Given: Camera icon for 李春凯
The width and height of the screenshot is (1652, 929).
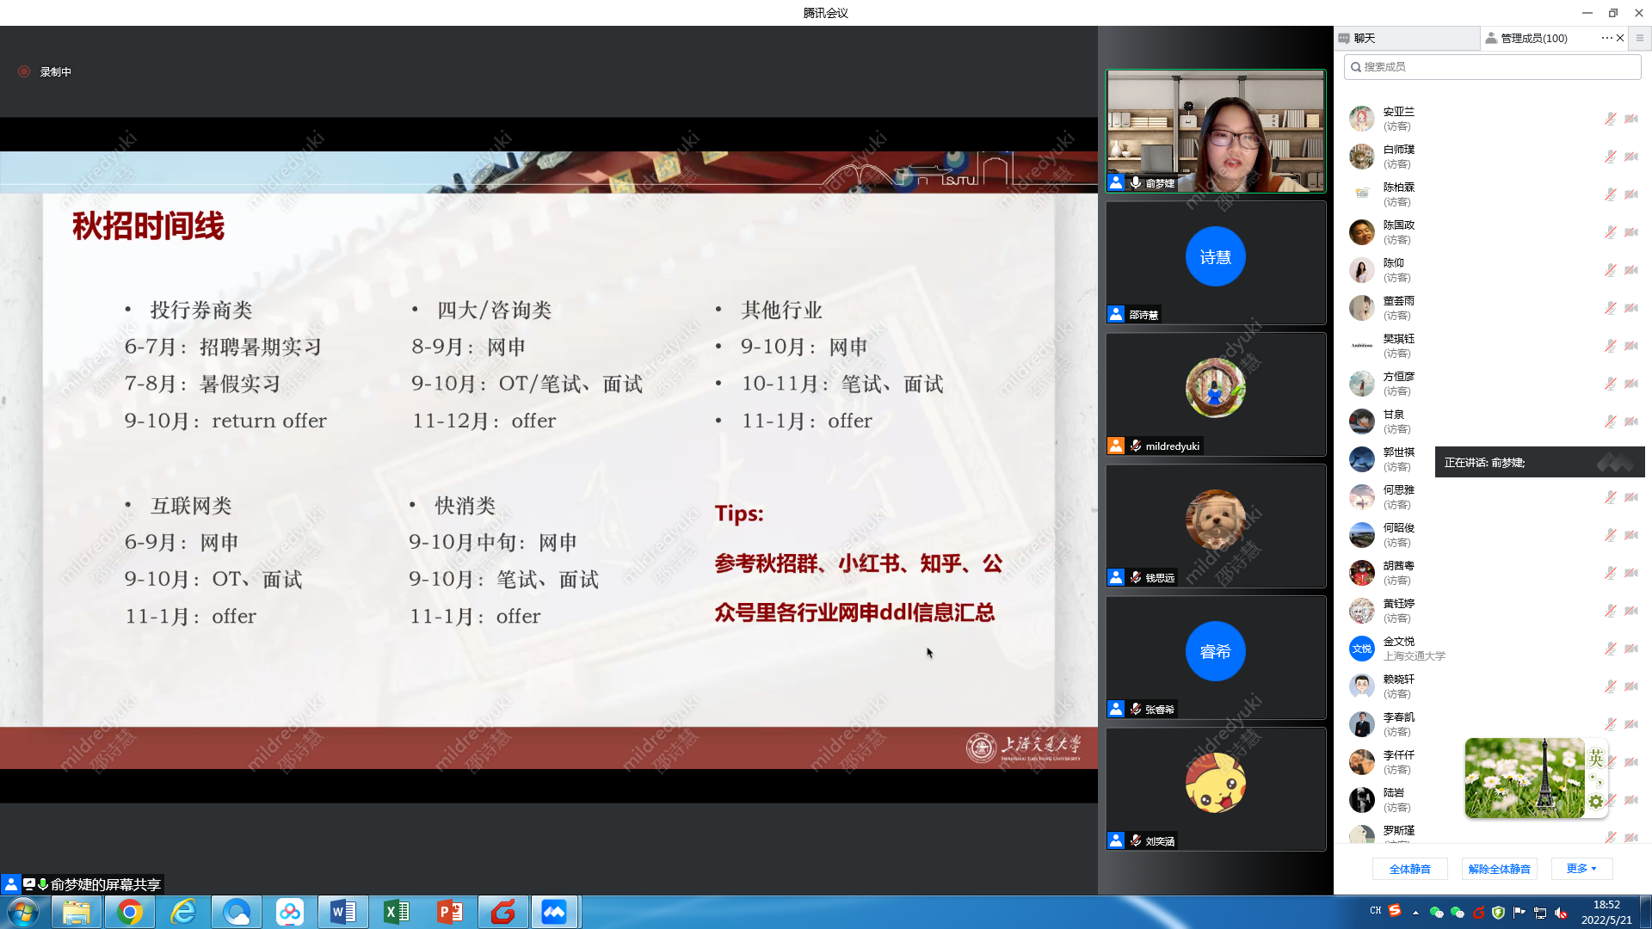Looking at the screenshot, I should (1631, 724).
